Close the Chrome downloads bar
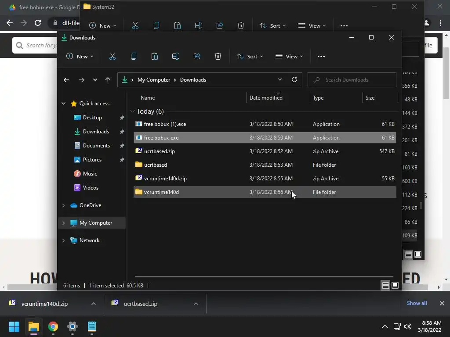 point(442,303)
